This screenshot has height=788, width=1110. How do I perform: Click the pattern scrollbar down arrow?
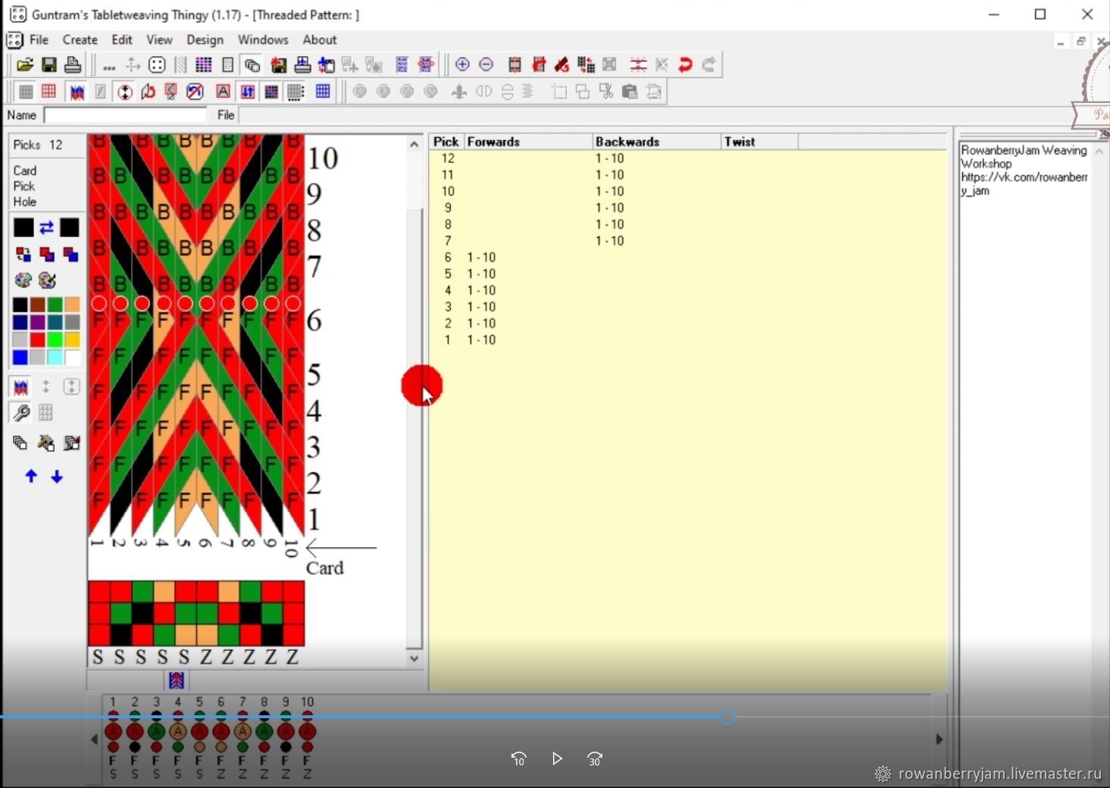click(x=414, y=658)
